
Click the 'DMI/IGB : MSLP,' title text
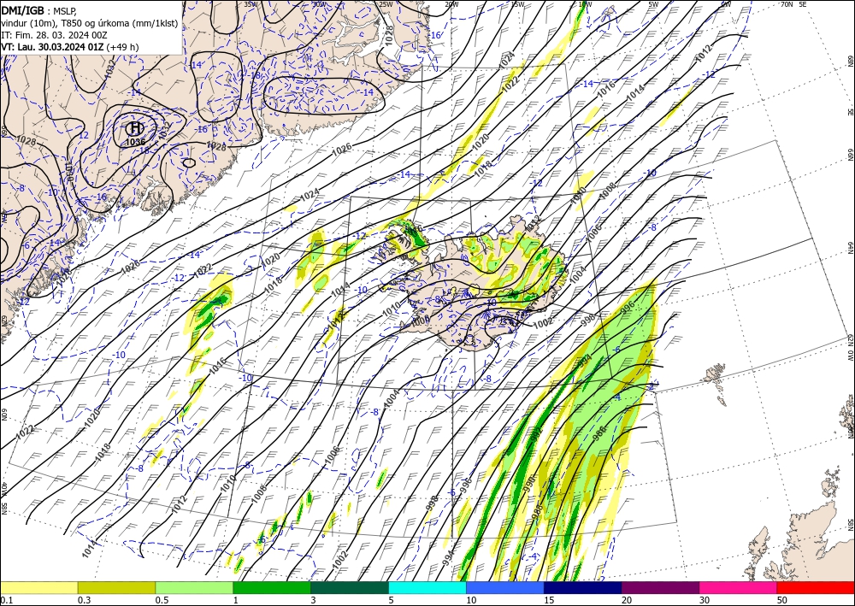tap(38, 9)
